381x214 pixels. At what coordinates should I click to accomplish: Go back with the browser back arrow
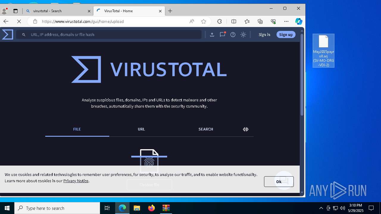click(x=6, y=21)
